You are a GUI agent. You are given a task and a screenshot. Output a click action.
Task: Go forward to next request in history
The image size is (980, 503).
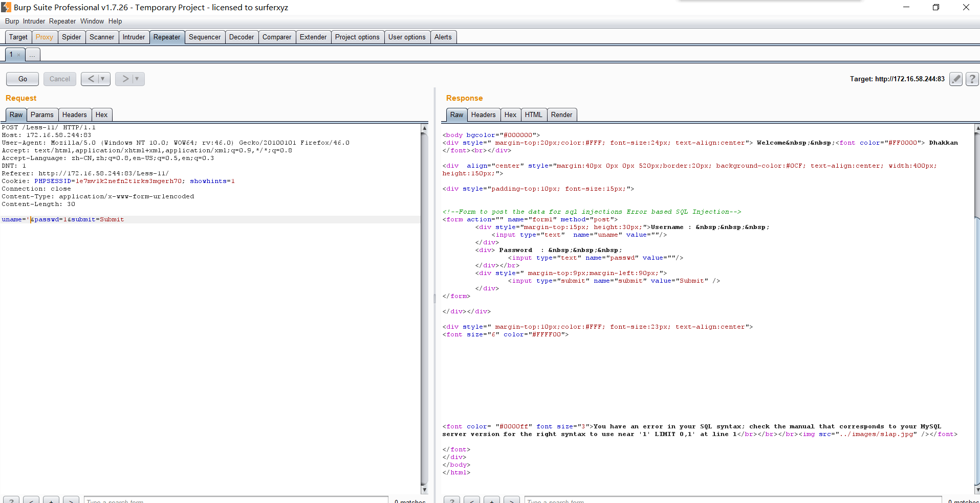click(x=125, y=79)
